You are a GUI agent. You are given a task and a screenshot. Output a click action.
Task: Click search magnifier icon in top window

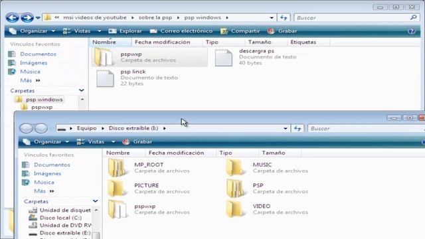tap(413, 18)
